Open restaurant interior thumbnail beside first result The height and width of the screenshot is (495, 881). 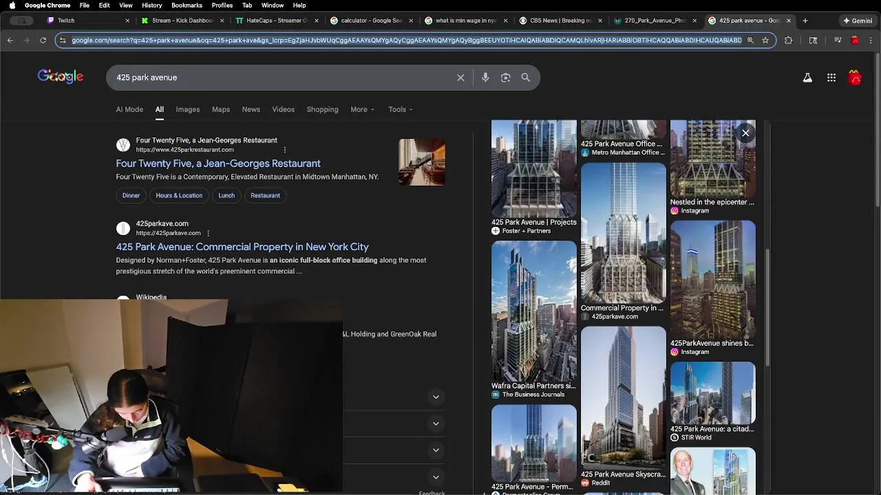(422, 162)
